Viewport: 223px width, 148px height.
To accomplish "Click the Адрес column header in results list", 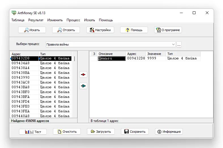I will tap(25, 54).
